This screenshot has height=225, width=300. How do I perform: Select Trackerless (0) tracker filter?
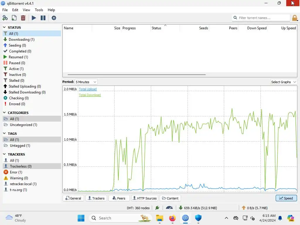(x=32, y=166)
